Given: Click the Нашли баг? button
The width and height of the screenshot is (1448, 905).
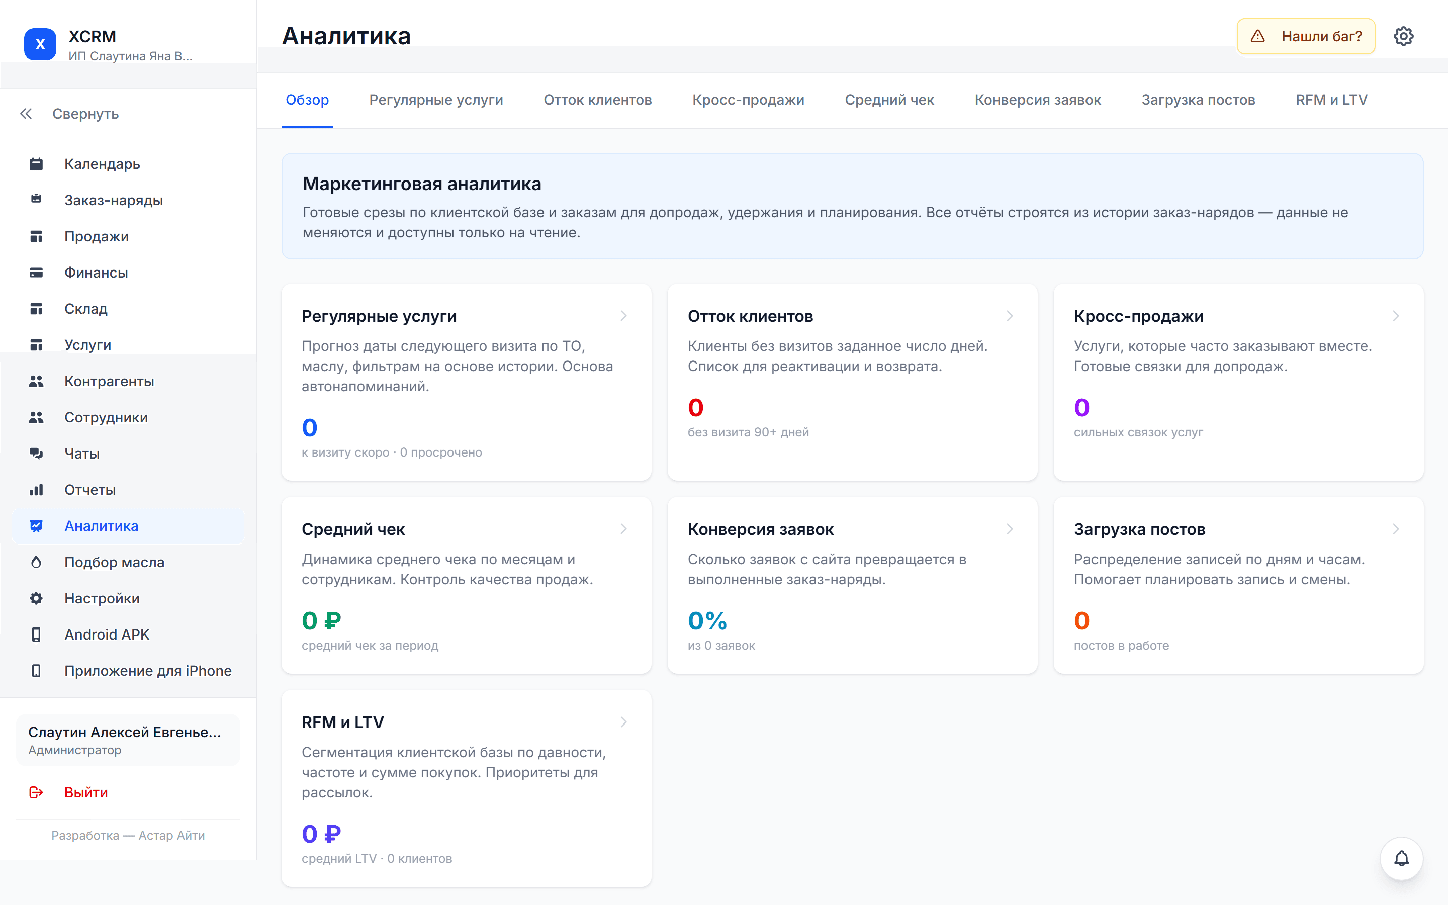Looking at the screenshot, I should pyautogui.click(x=1306, y=37).
